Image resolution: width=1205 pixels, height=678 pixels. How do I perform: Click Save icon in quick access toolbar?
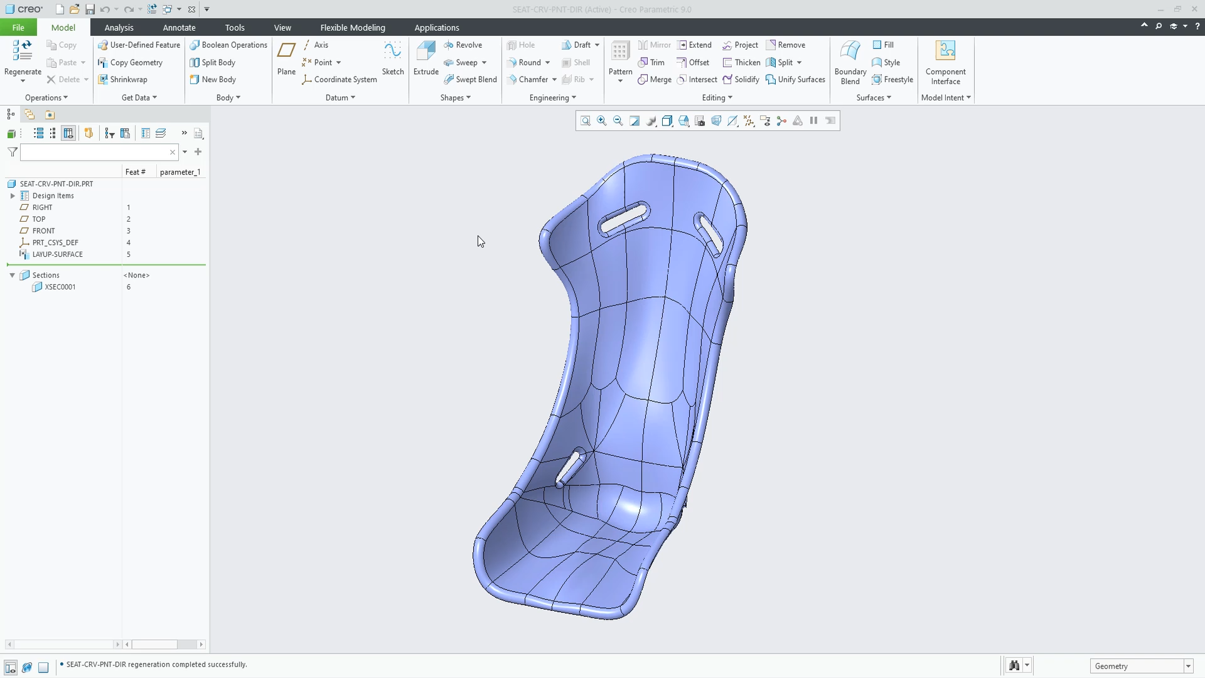90,9
